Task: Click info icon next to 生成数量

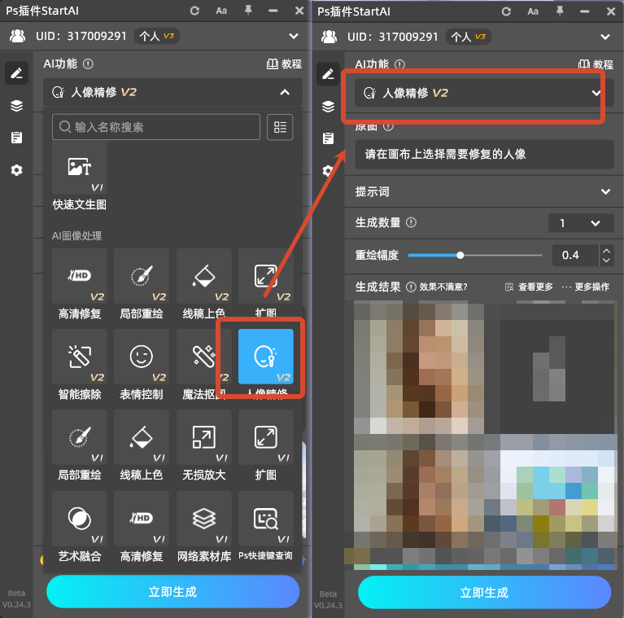Action: [411, 222]
